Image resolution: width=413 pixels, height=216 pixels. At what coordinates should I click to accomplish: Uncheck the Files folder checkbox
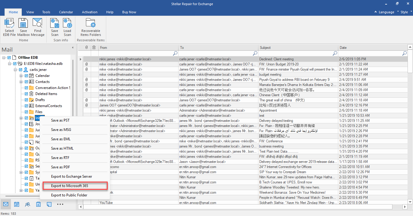pos(26,112)
